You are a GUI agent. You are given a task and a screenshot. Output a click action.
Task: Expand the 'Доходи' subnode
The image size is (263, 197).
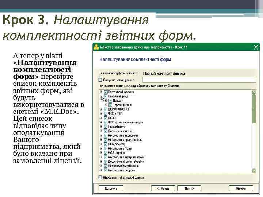click(106, 101)
